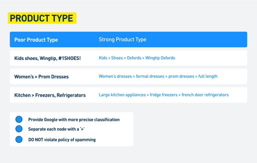Click 'Kids shoes, Wingtip, #1SHOES!' text

(47, 58)
